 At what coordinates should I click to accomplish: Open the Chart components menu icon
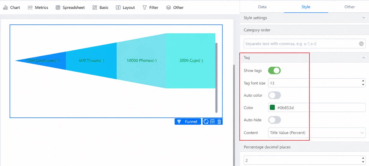pyautogui.click(x=5, y=7)
